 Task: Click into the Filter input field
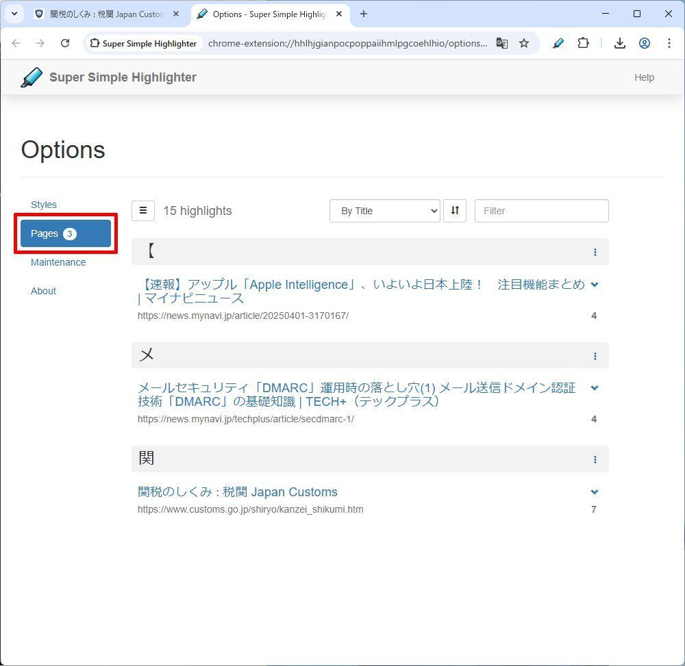point(541,211)
